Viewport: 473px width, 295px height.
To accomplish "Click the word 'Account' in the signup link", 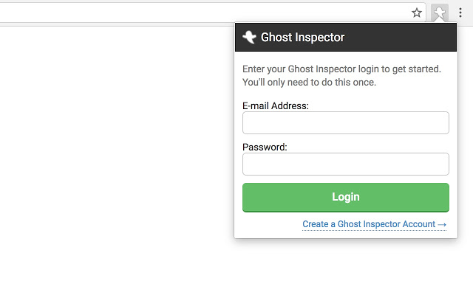I will 418,224.
